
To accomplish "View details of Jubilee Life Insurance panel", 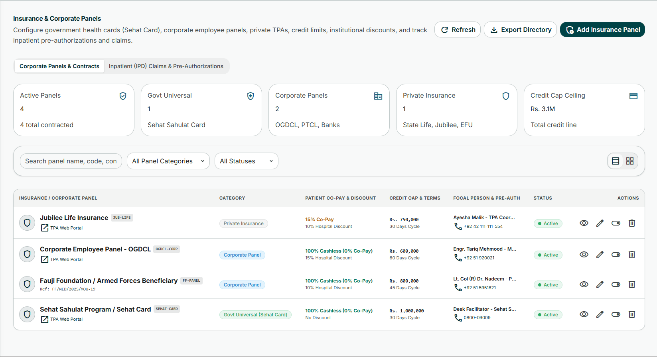I will click(x=584, y=223).
